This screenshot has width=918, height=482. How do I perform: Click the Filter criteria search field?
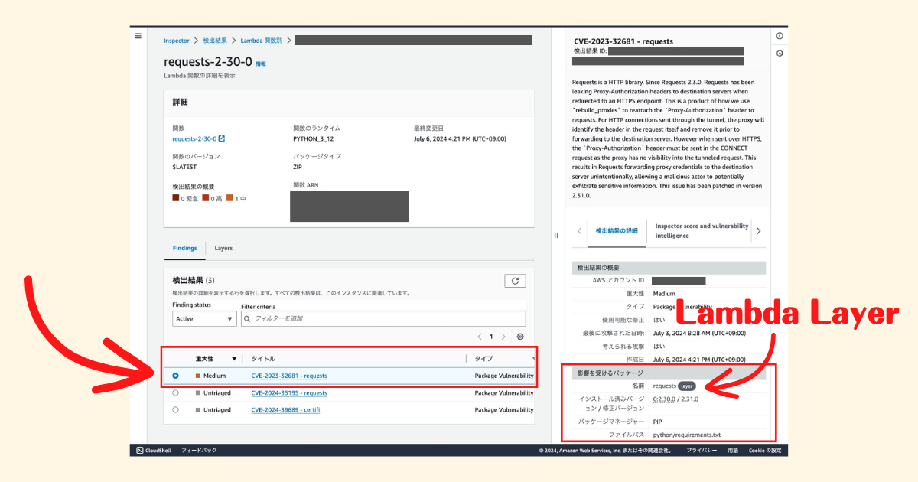click(383, 319)
